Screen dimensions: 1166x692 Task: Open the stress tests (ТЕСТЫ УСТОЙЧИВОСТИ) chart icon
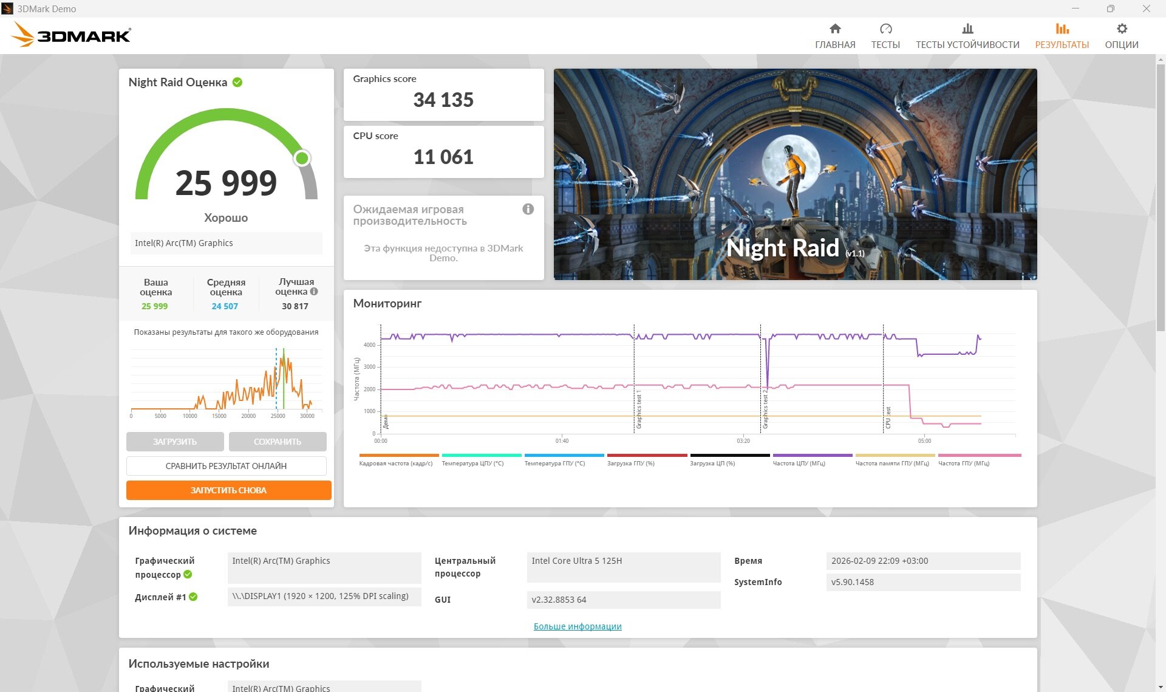(x=967, y=29)
